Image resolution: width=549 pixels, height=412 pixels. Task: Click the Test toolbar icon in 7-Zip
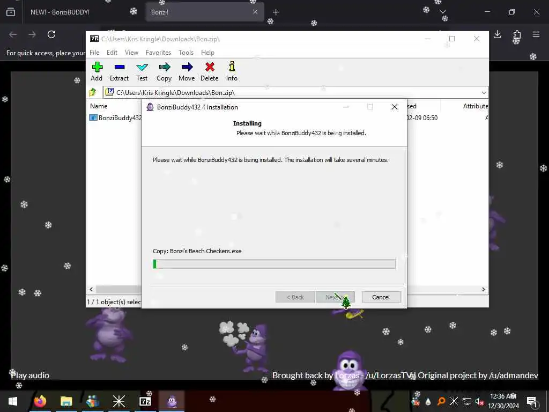pyautogui.click(x=142, y=71)
